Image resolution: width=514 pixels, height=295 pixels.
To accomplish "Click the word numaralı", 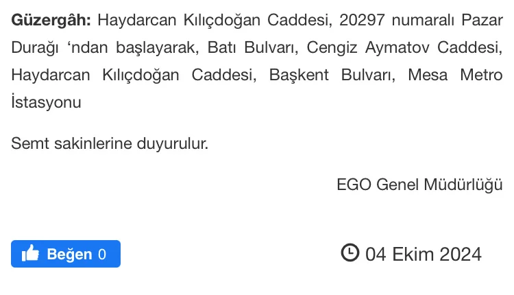I will point(424,20).
